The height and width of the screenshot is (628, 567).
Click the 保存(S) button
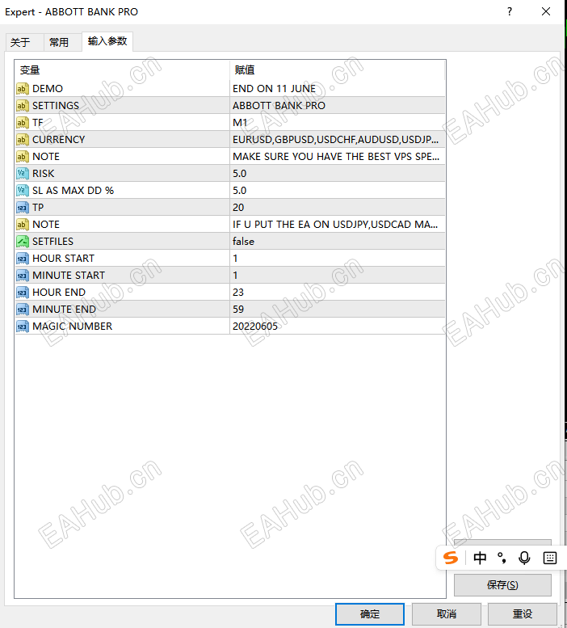[x=502, y=584]
